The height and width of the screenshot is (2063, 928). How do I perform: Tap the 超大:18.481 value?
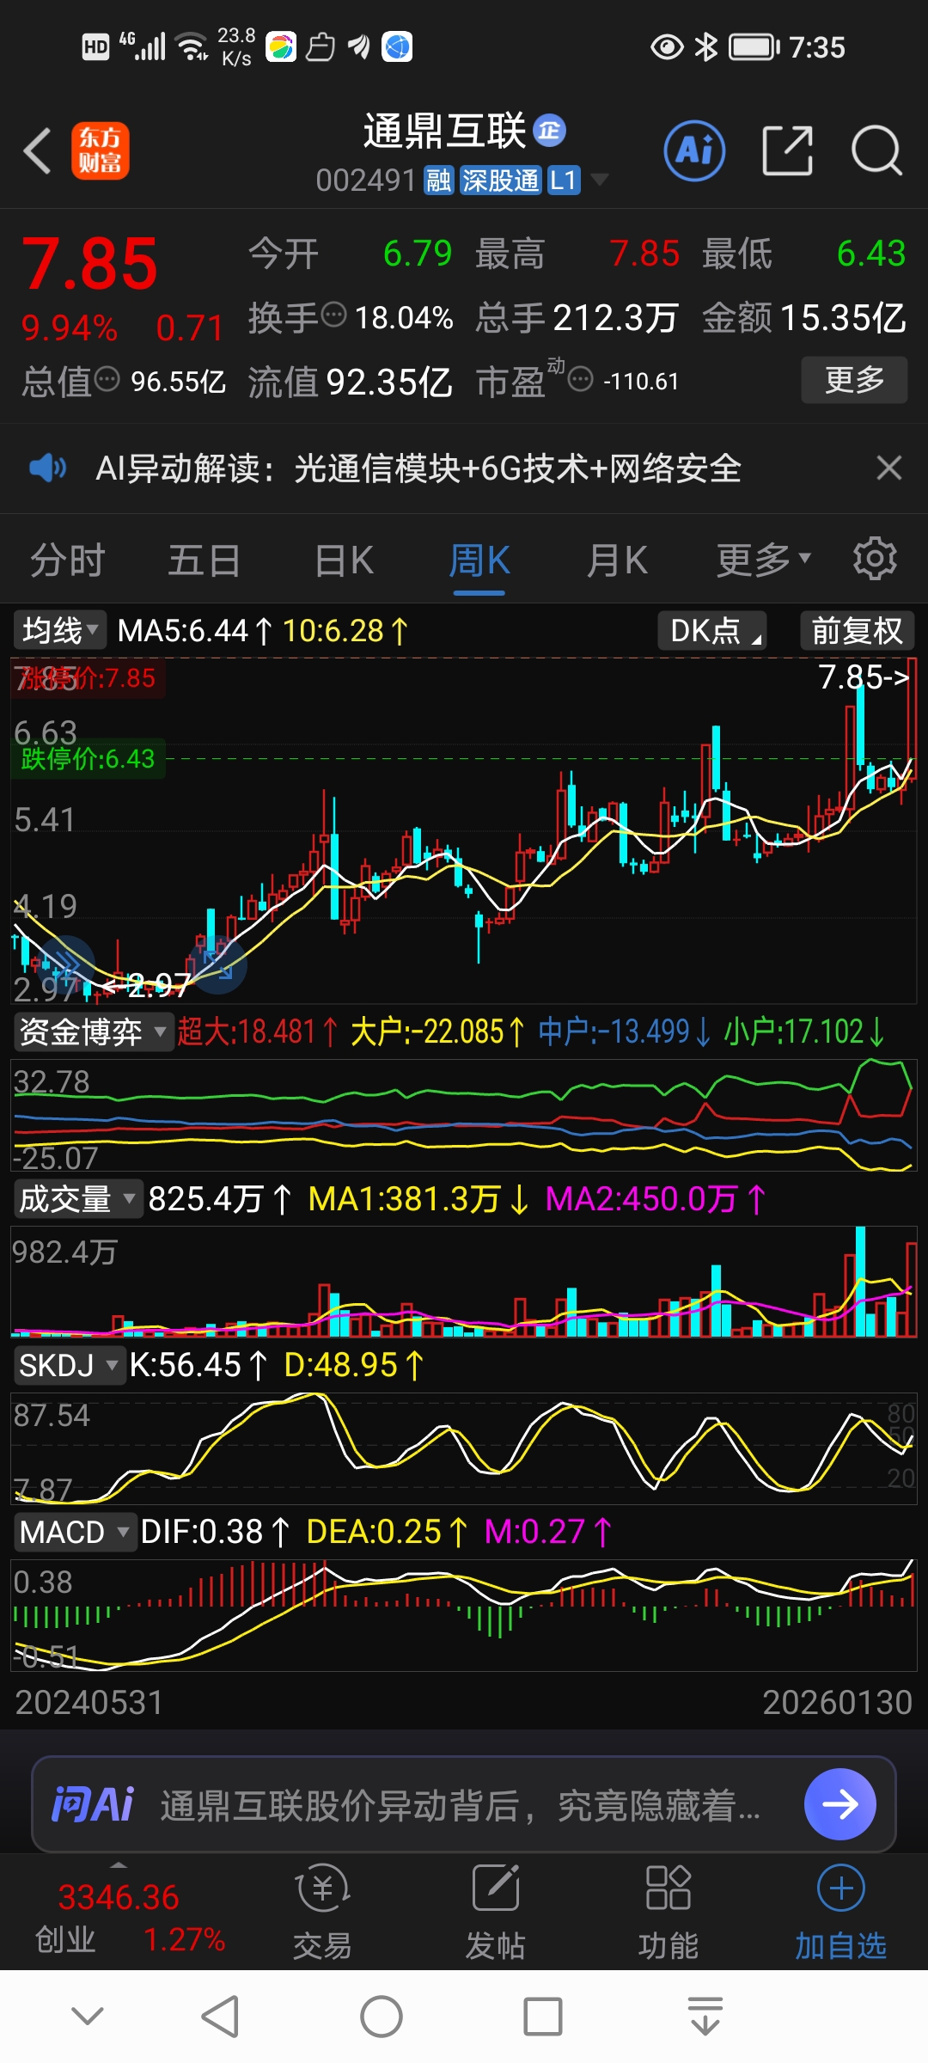click(257, 1031)
